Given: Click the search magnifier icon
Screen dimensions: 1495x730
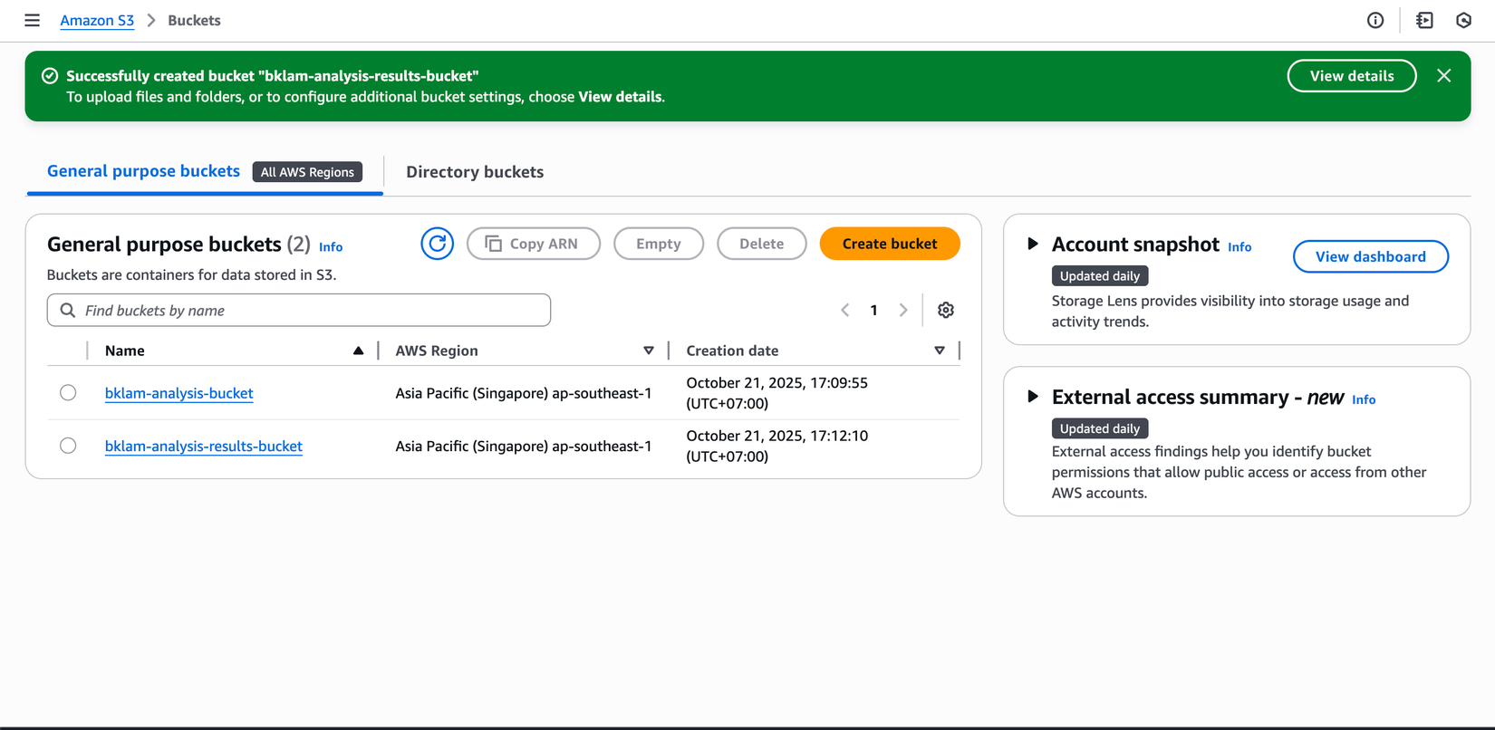Looking at the screenshot, I should 67,310.
